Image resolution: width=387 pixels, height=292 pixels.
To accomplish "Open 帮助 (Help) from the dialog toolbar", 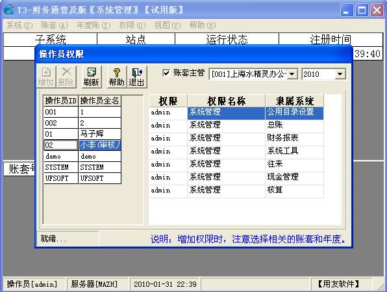I will coord(117,77).
